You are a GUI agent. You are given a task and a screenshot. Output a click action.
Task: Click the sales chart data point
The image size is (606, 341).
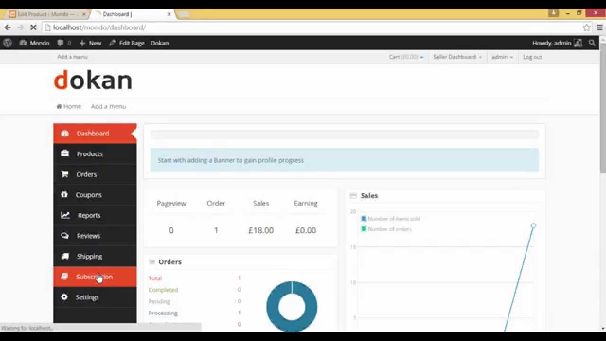(534, 226)
